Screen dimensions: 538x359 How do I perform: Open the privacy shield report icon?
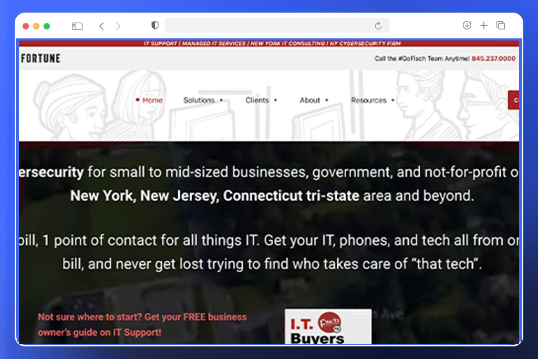155,25
